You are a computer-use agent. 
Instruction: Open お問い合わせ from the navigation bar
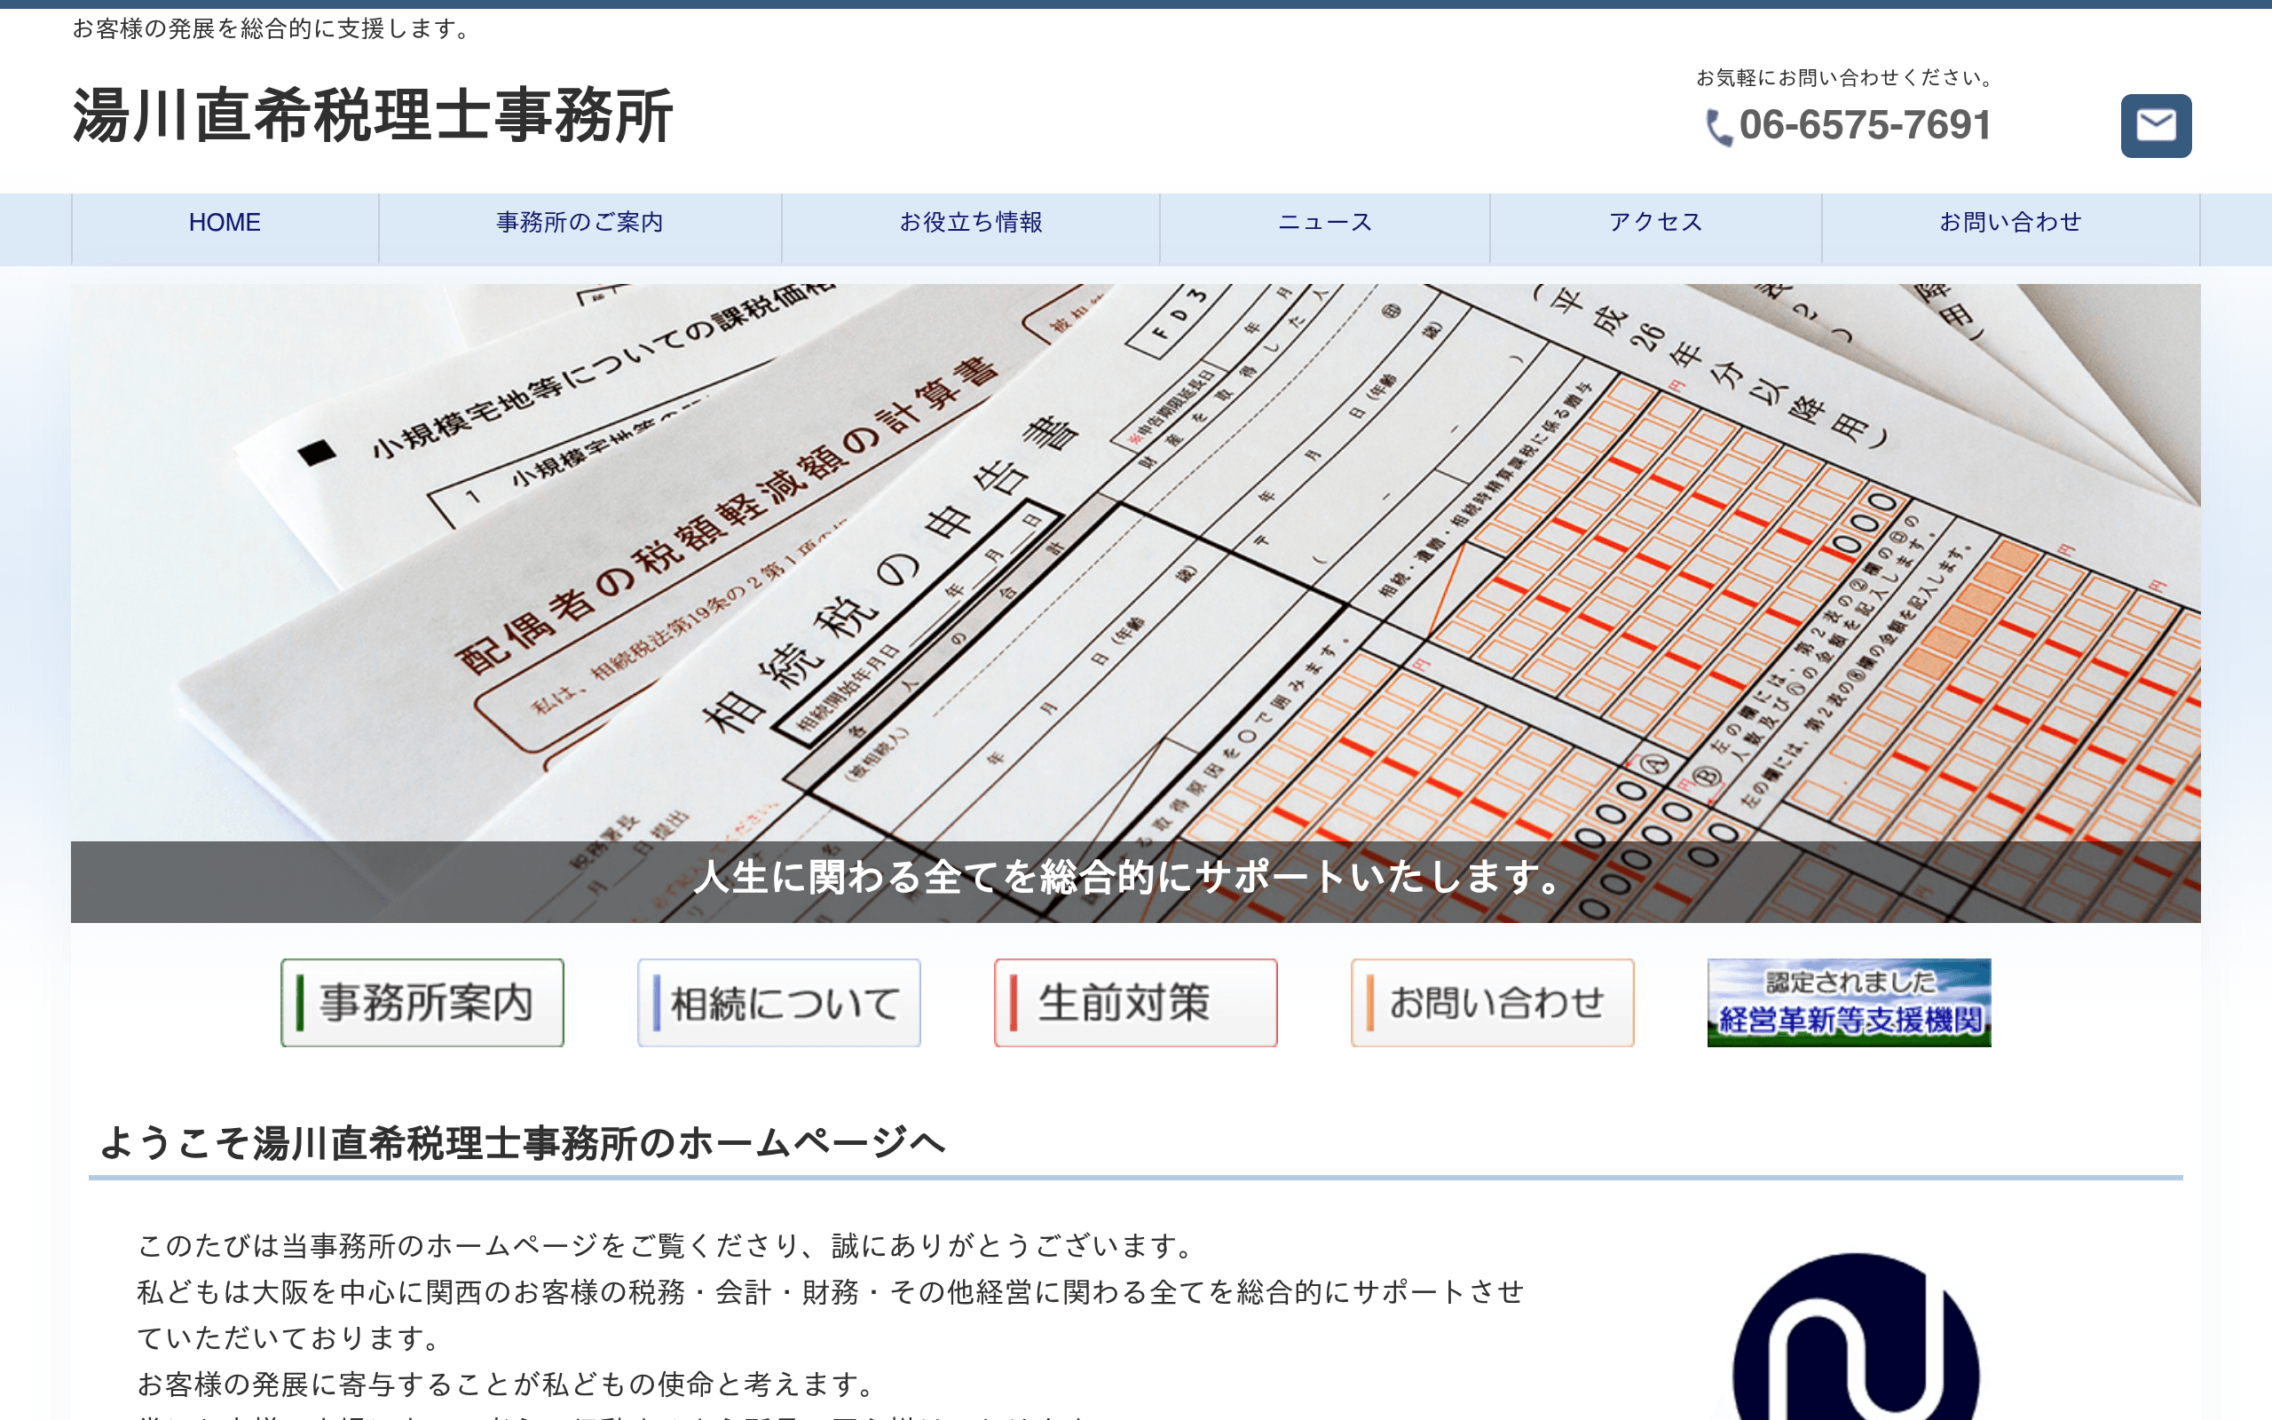tap(2009, 223)
